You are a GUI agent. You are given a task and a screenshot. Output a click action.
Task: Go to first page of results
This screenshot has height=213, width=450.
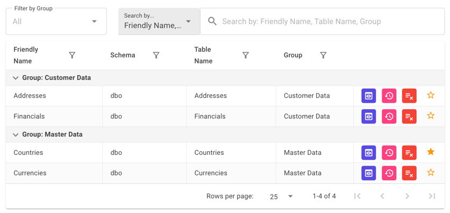click(x=358, y=196)
